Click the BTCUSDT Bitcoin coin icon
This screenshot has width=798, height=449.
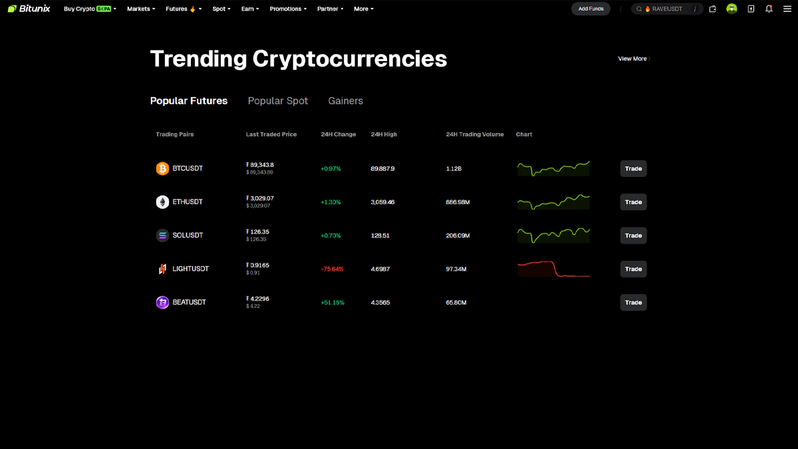(162, 169)
